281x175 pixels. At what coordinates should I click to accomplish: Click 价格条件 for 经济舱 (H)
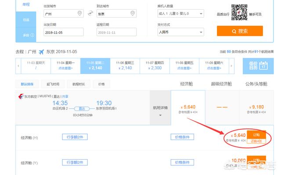coord(182,137)
